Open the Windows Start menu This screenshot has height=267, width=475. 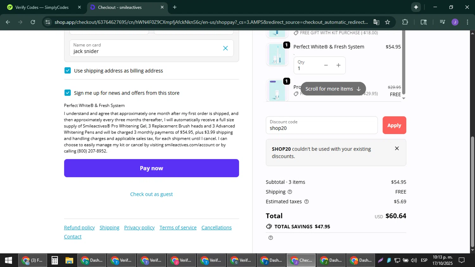point(9,260)
